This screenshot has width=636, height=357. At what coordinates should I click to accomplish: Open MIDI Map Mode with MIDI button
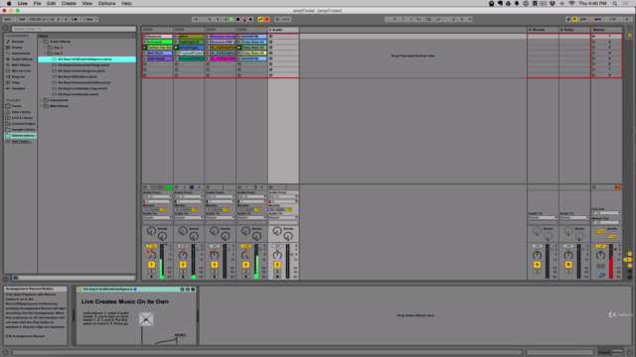click(598, 19)
